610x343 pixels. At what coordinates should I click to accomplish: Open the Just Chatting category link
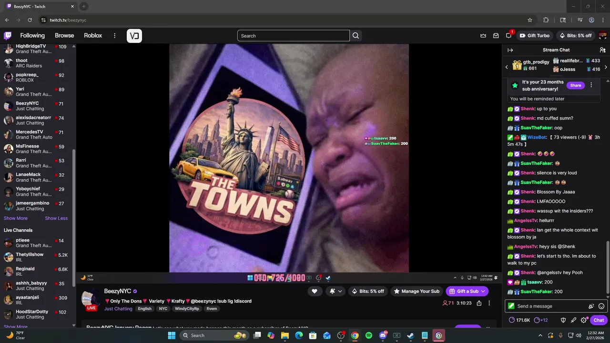[x=118, y=309]
